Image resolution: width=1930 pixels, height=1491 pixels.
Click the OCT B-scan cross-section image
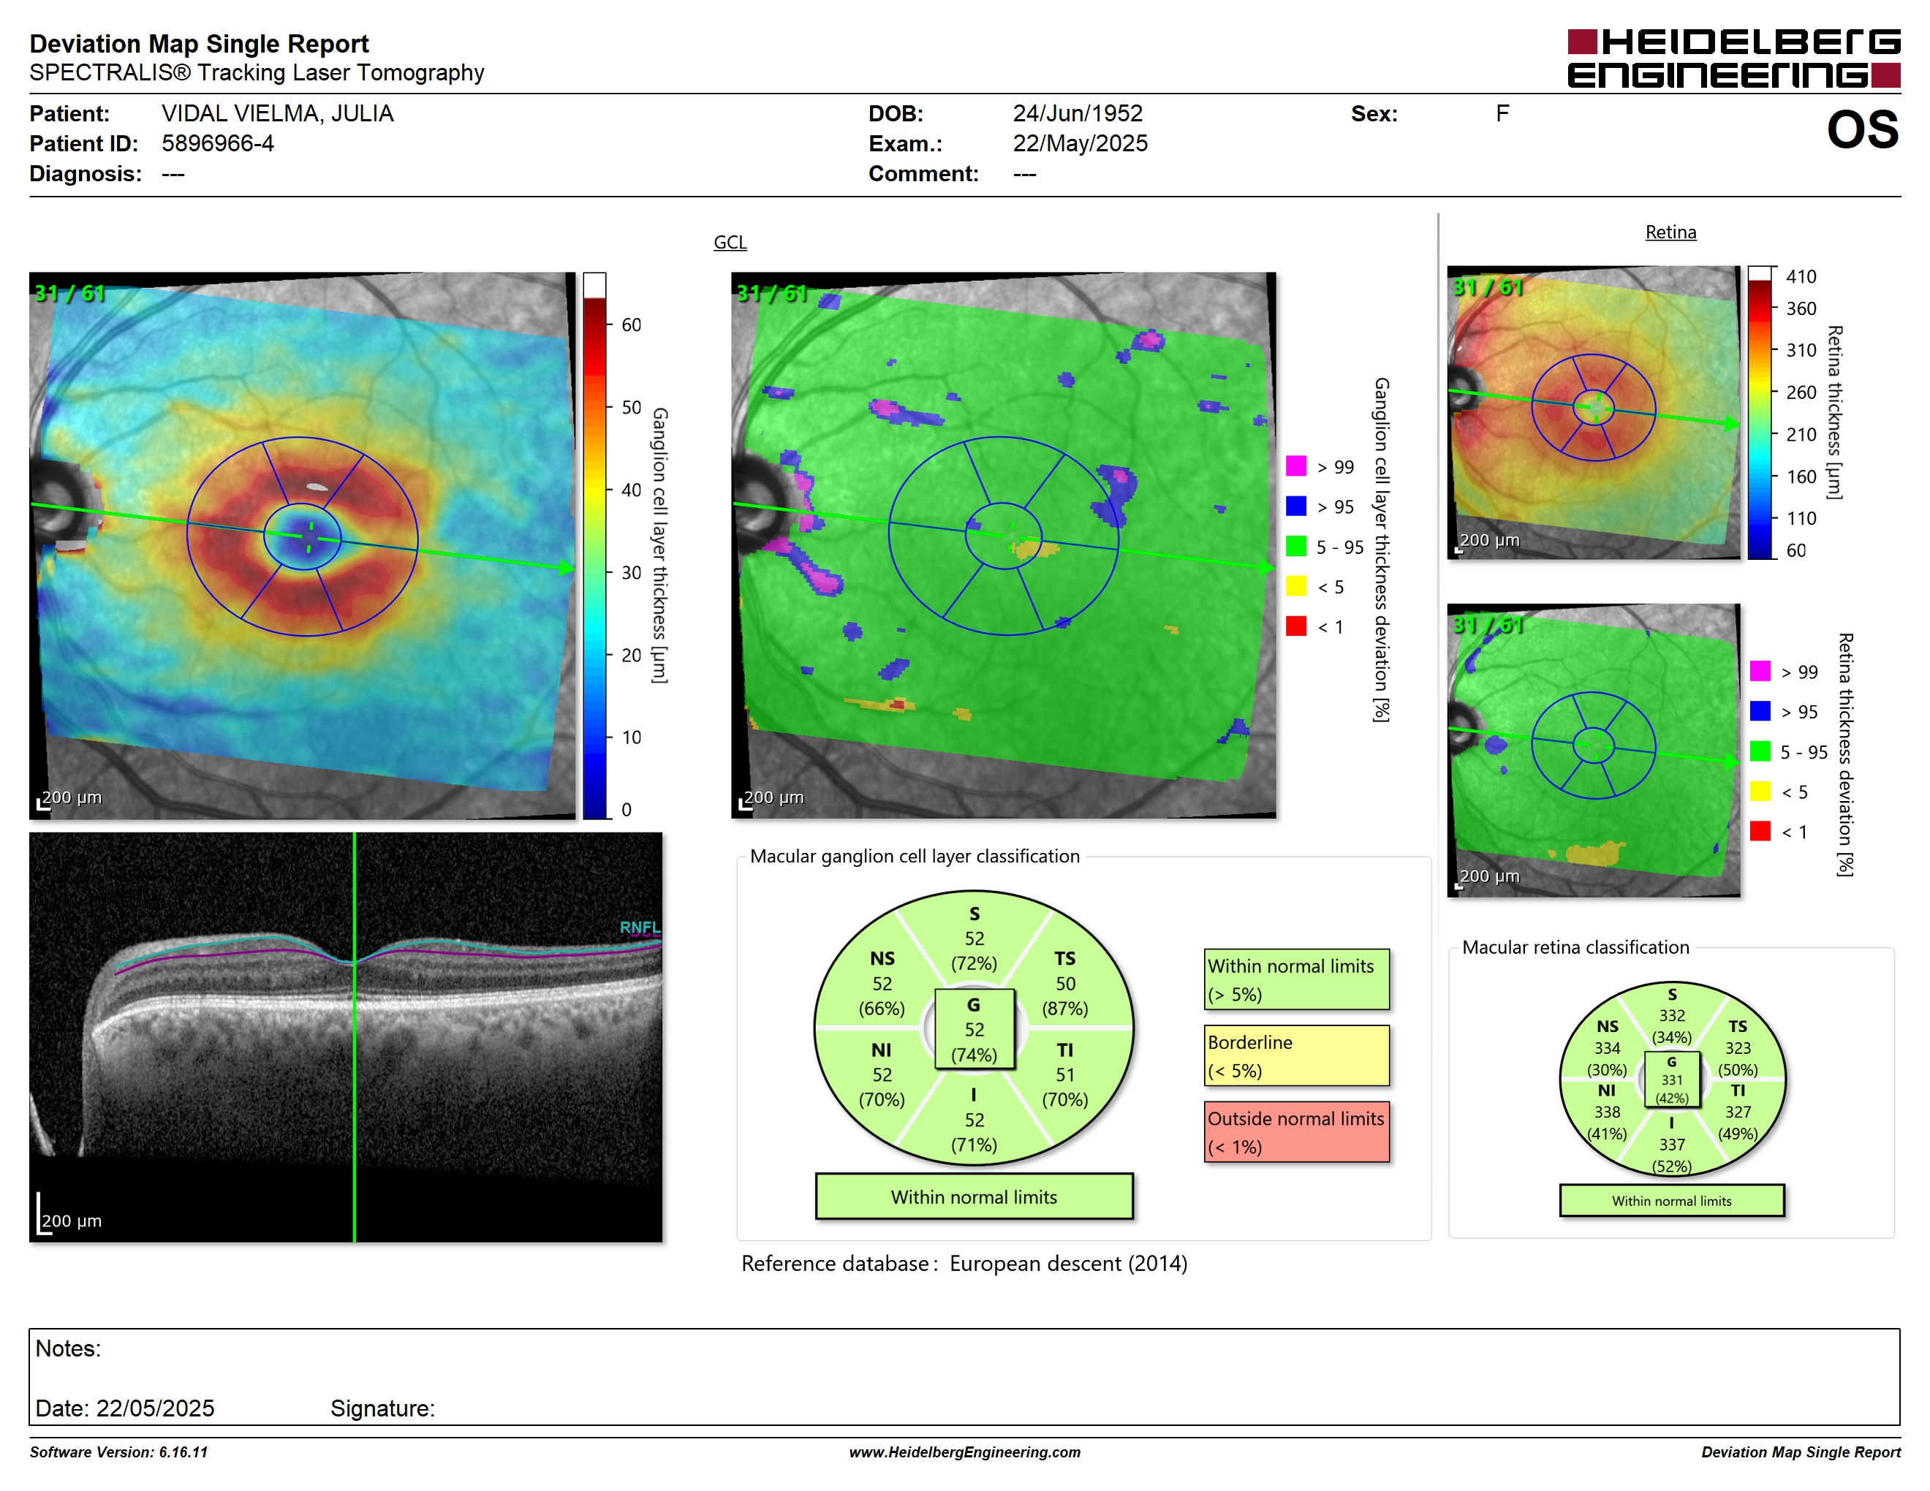(346, 1037)
